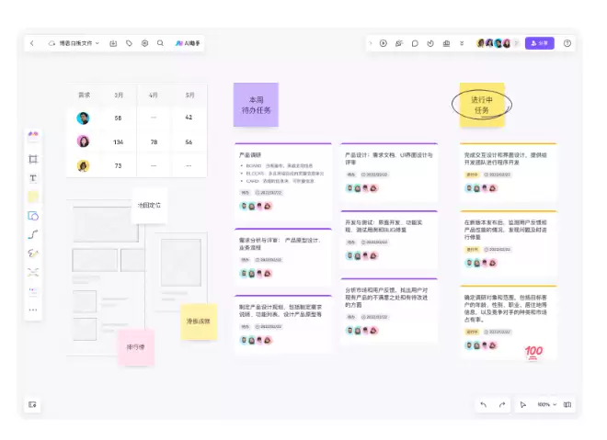Select the table/kanban tool in left toolbar
The height and width of the screenshot is (440, 607).
pos(33,291)
